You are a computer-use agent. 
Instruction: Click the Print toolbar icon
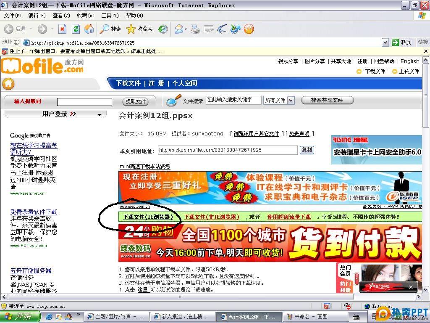[x=195, y=29]
